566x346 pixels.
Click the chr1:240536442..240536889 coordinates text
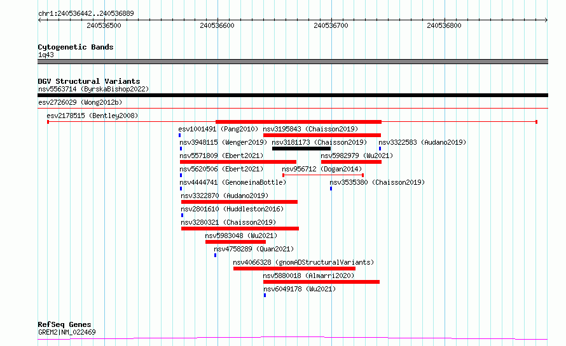tap(86, 13)
